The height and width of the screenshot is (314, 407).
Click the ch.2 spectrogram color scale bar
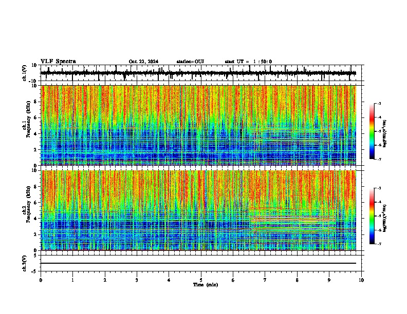(x=372, y=216)
